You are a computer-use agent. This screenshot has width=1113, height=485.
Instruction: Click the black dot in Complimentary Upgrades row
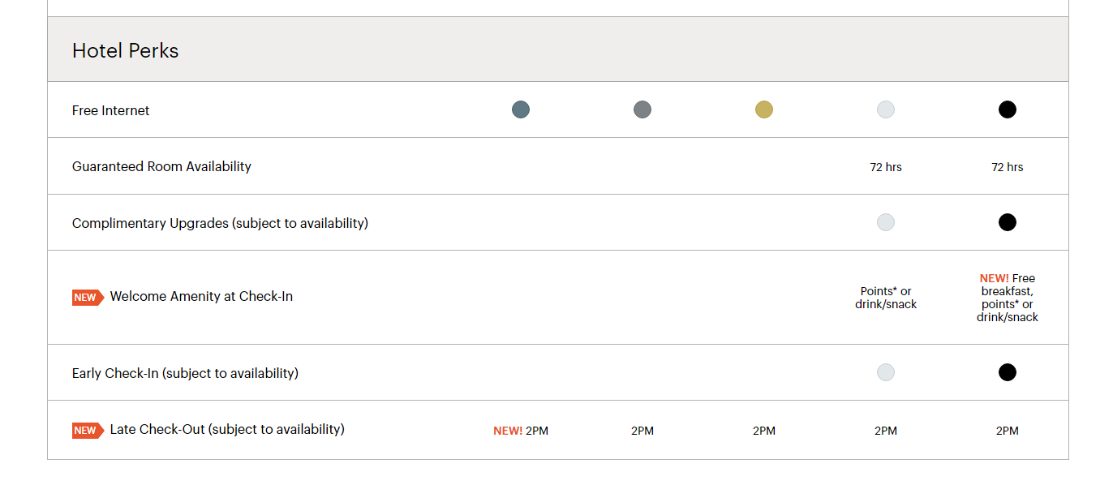1008,222
